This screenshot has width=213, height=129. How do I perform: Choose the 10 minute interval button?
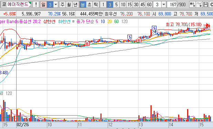point(123,4)
